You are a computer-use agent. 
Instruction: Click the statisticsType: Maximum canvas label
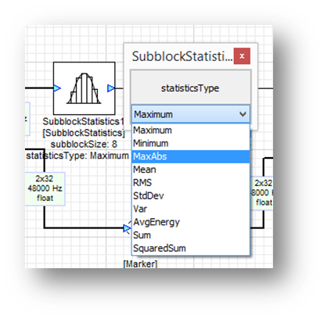click(x=77, y=156)
